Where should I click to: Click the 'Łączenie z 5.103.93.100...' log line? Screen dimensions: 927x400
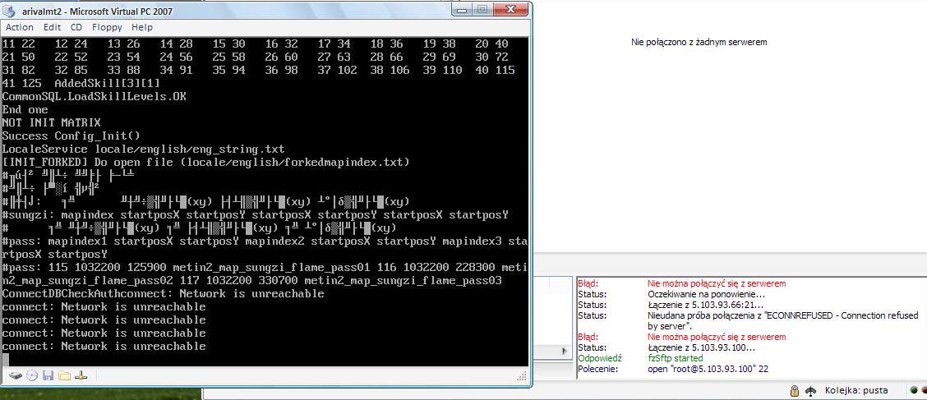click(700, 347)
